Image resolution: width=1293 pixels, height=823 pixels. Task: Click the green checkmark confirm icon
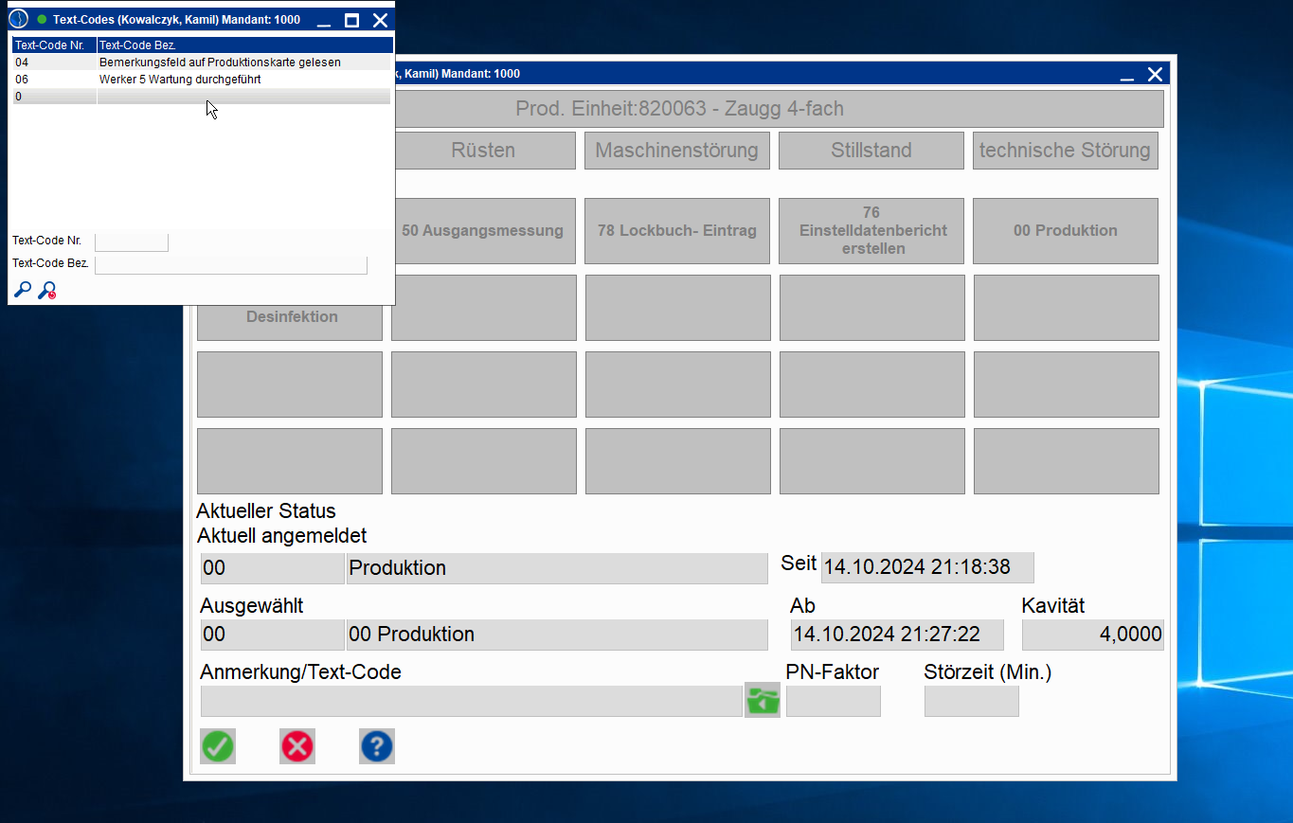click(218, 746)
